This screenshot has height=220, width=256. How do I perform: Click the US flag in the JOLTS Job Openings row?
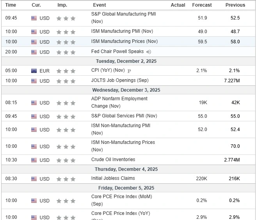34,81
